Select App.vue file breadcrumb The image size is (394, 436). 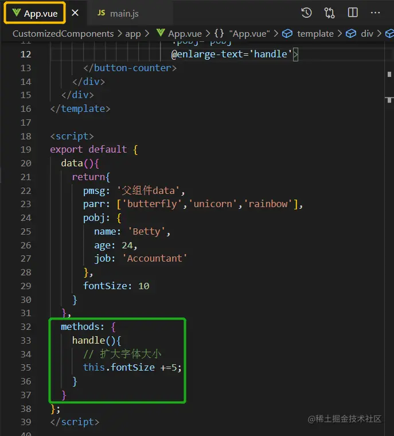(185, 34)
